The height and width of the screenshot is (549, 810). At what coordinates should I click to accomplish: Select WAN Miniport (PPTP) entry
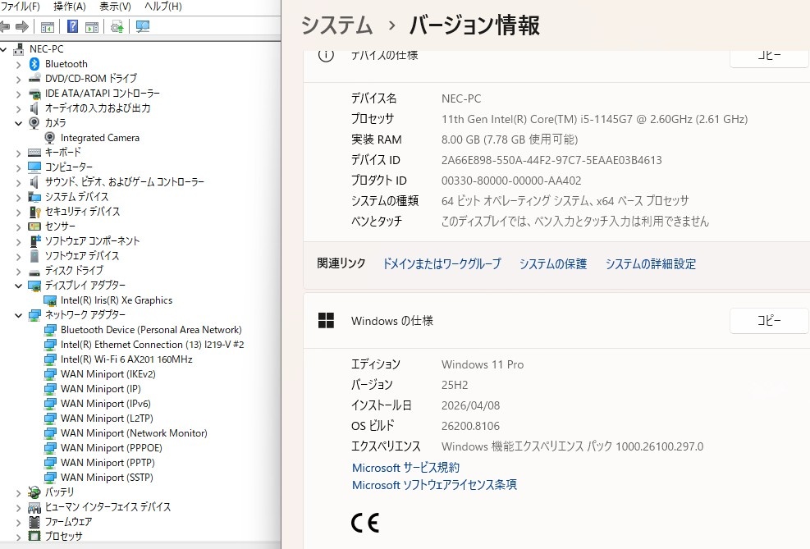point(108,463)
